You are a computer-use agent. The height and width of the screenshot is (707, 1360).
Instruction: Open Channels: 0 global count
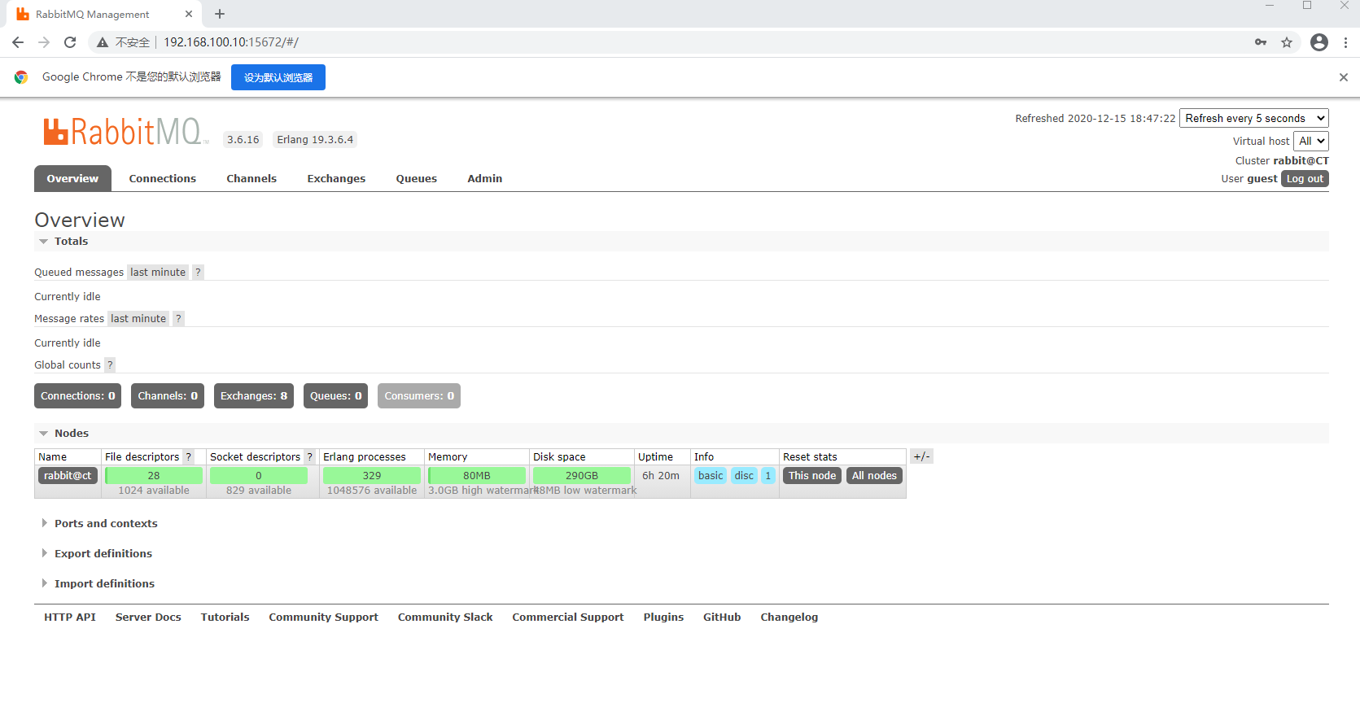168,396
